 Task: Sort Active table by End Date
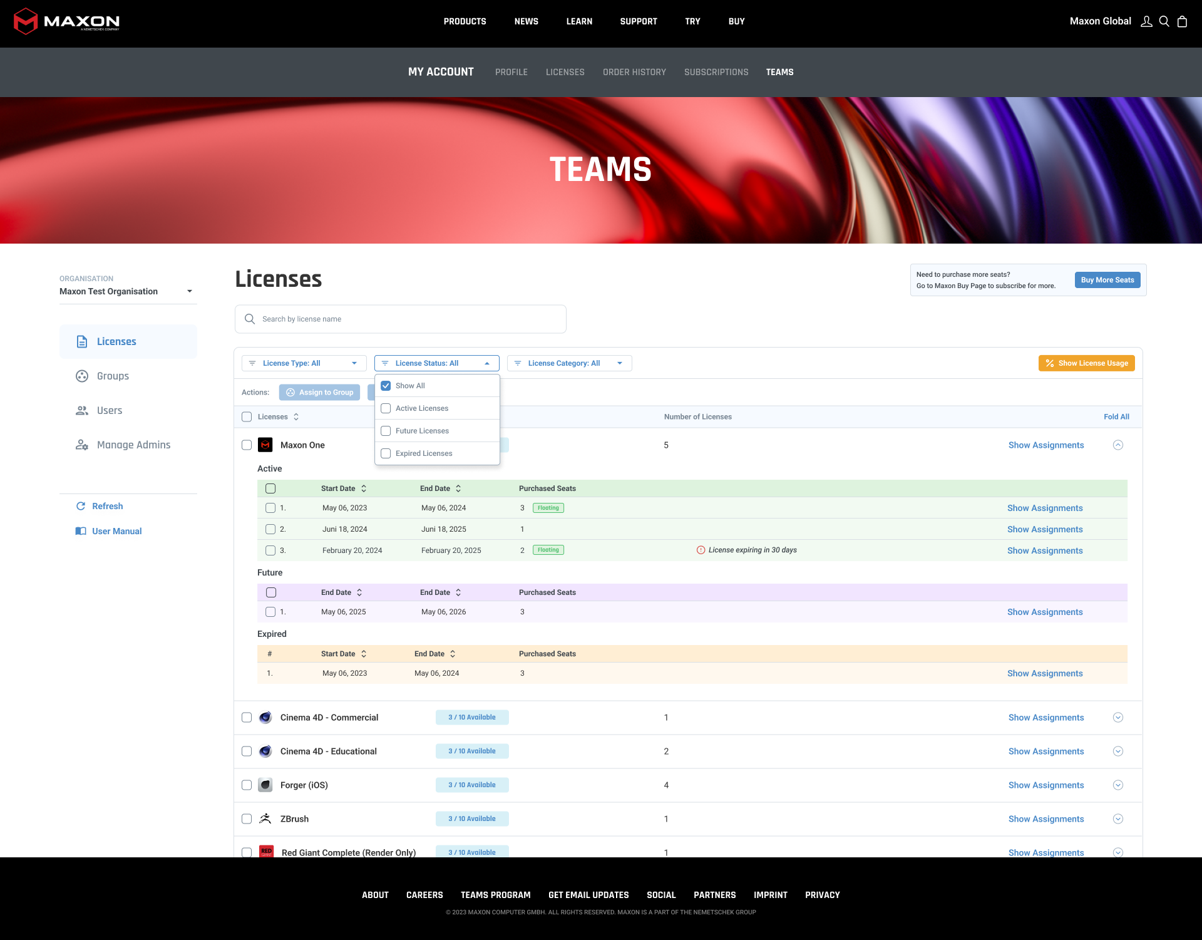[x=458, y=488]
